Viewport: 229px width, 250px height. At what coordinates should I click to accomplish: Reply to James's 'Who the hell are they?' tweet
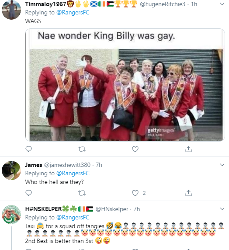tap(29, 193)
